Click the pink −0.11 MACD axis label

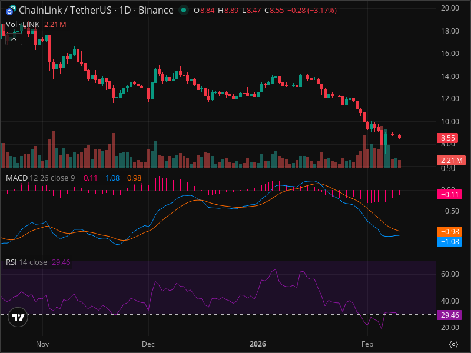(449, 195)
